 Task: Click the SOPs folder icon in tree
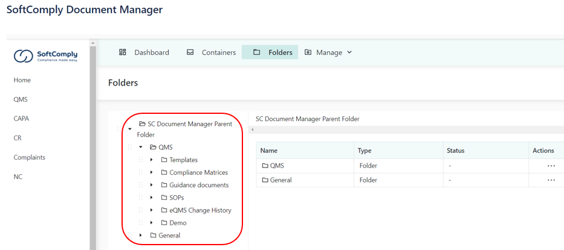[x=164, y=198]
